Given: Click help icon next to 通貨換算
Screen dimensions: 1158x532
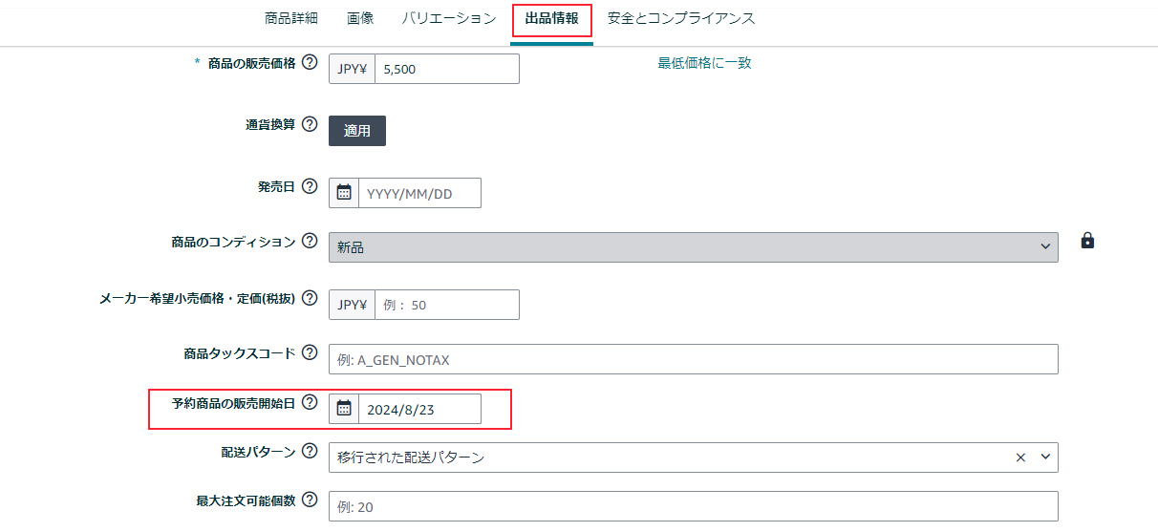Looking at the screenshot, I should 310,125.
